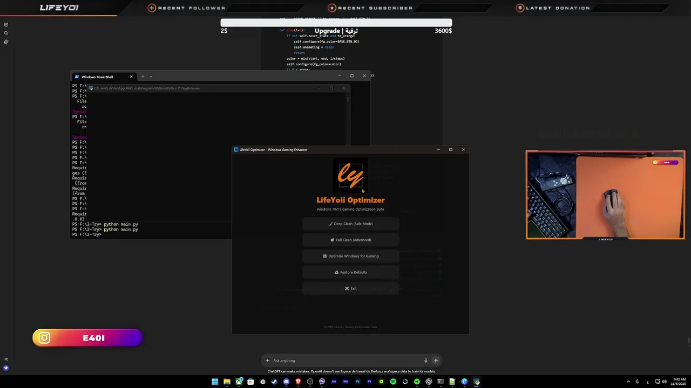Open Windows Terminal profiles dropdown arrow
Image resolution: width=691 pixels, height=388 pixels.
151,77
